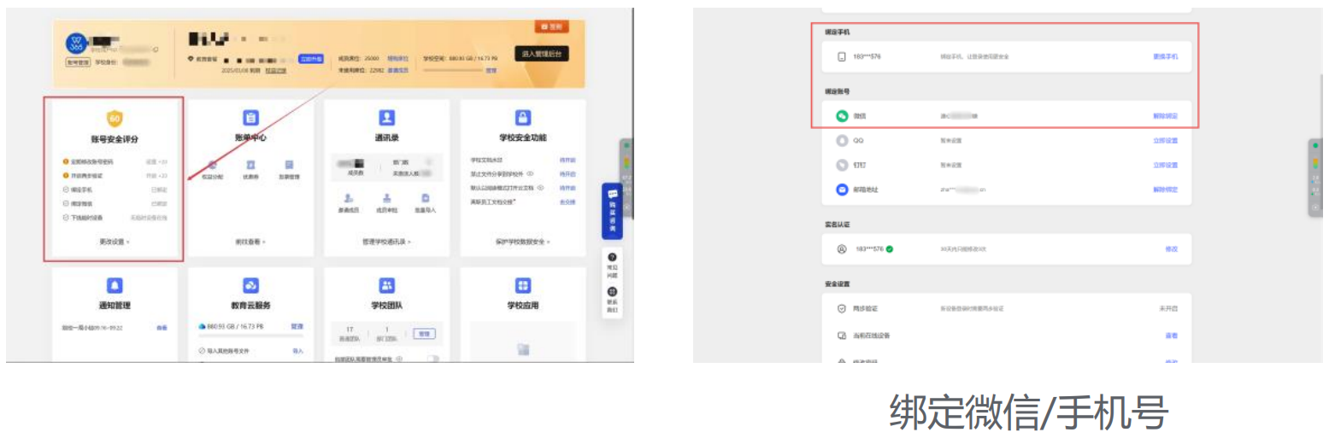Click the 联系我们 side icon
This screenshot has width=1329, height=444.
coord(612,292)
